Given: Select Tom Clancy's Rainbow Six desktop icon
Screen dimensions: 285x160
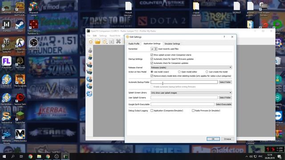Looking at the screenshot, I should point(34,27).
